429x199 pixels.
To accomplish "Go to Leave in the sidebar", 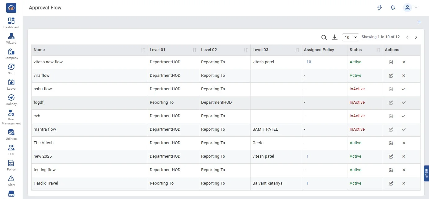I will coord(11,84).
